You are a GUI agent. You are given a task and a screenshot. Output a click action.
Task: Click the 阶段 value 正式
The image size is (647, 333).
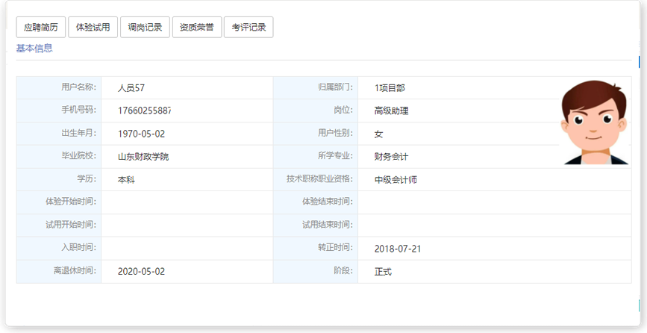pyautogui.click(x=383, y=272)
